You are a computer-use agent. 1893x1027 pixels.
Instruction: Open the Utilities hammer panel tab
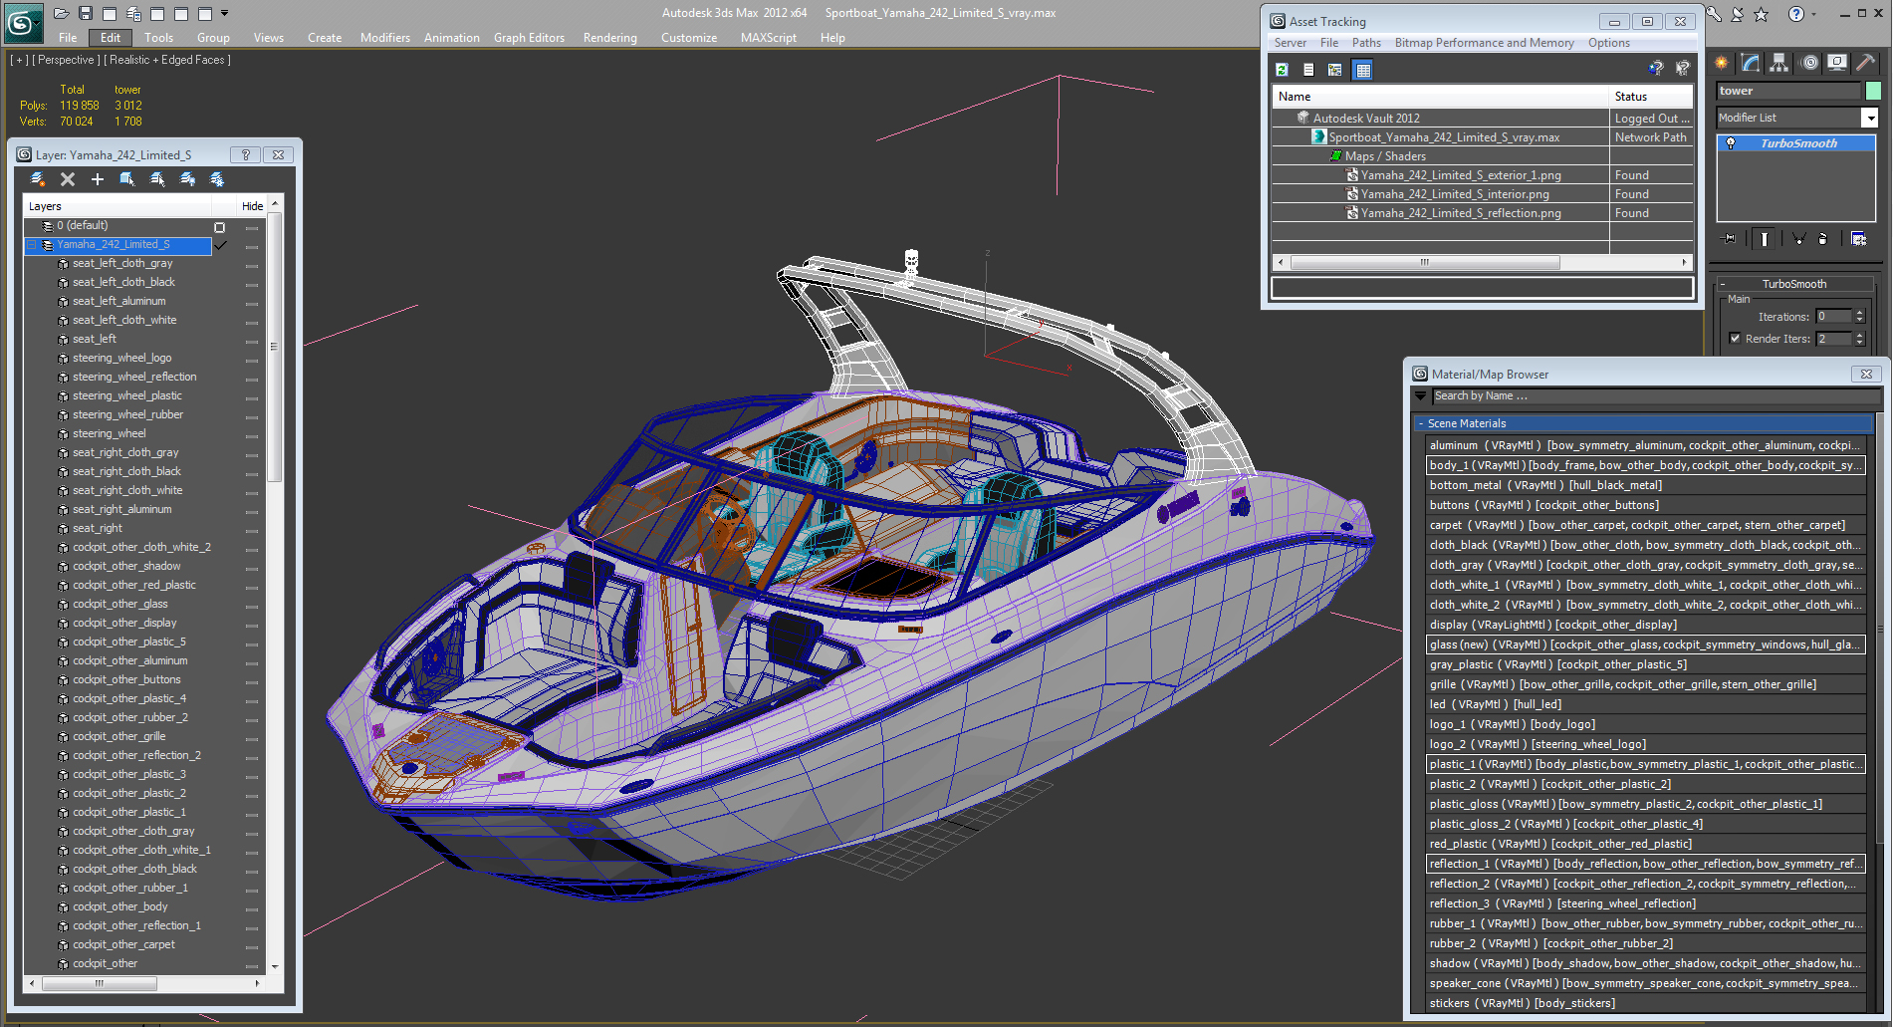1865,63
